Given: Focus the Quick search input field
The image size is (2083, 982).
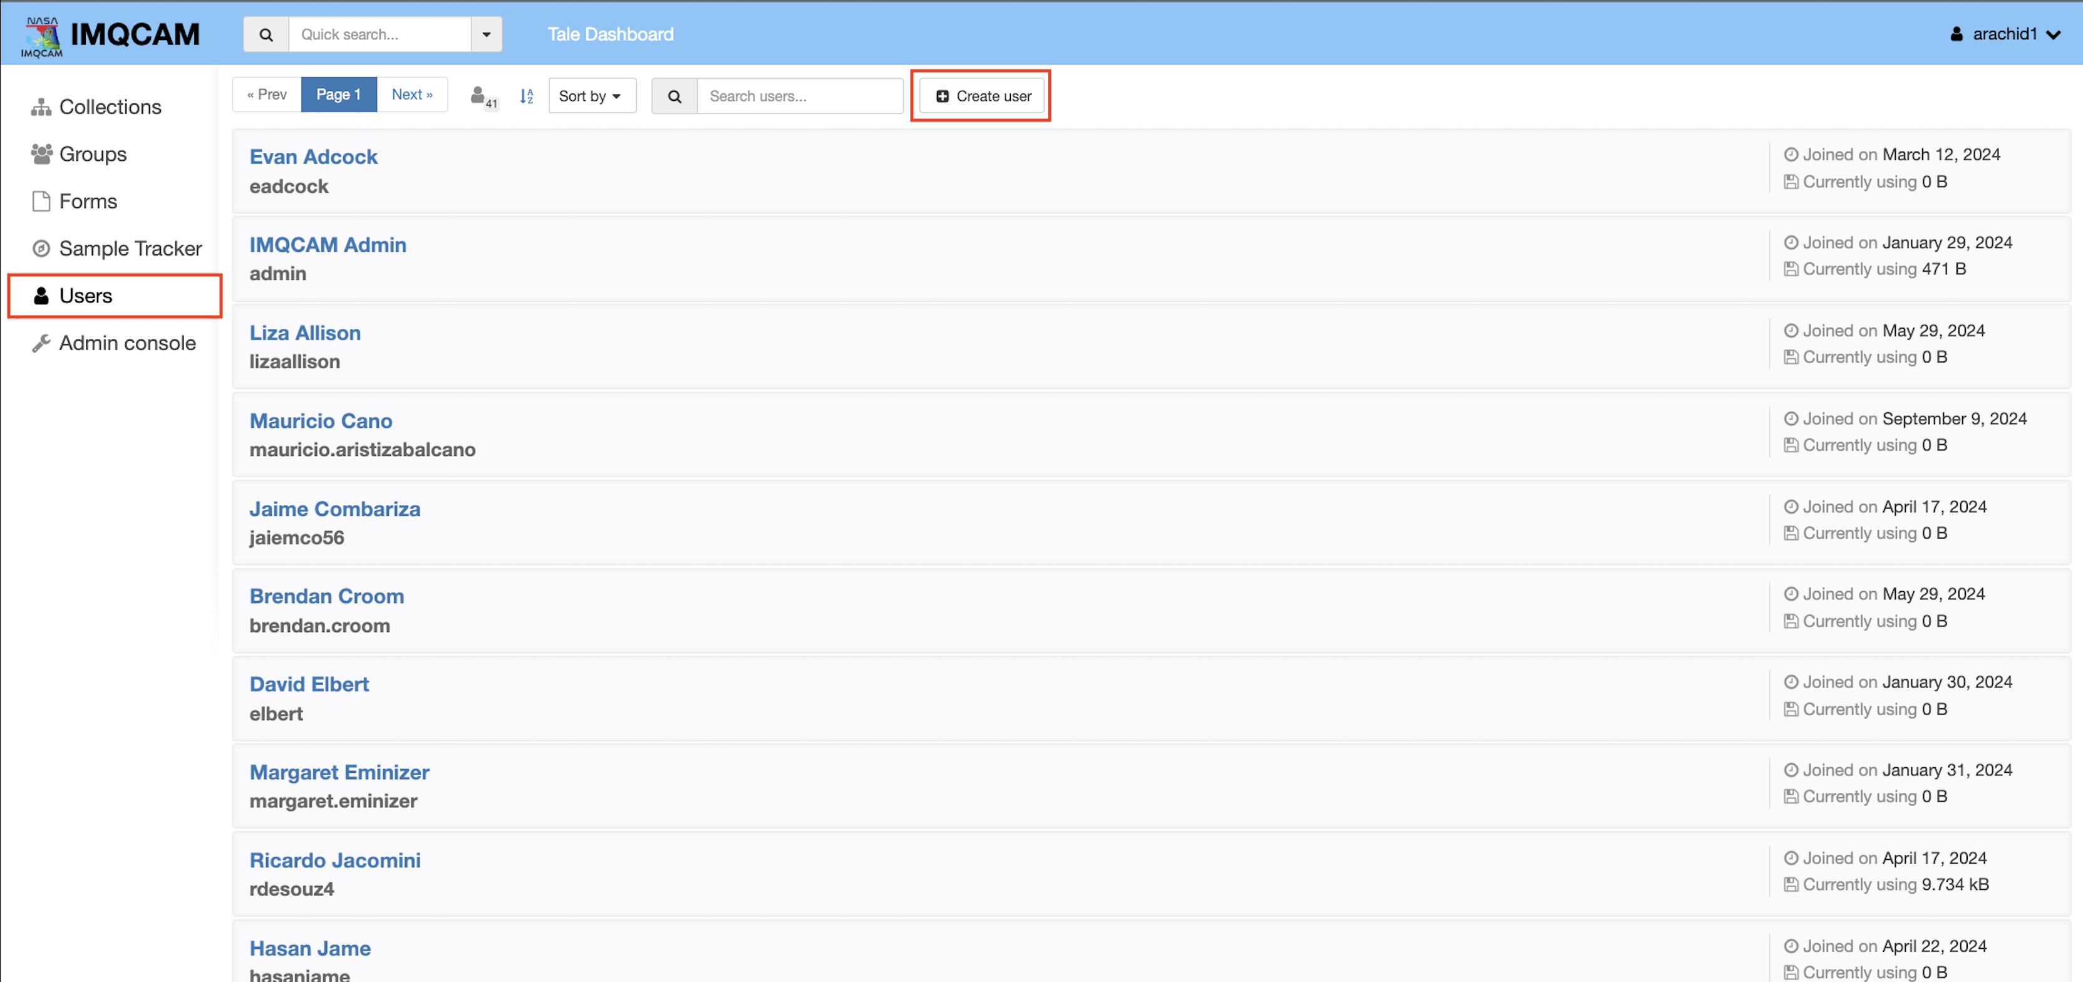Looking at the screenshot, I should point(380,35).
